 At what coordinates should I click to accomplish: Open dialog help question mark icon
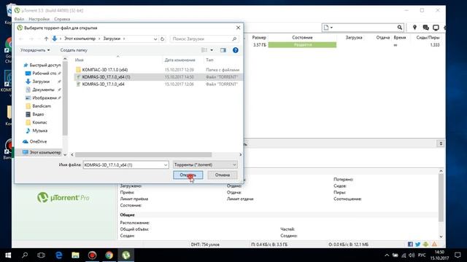click(235, 50)
